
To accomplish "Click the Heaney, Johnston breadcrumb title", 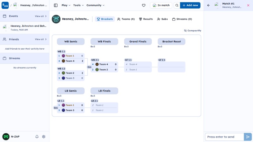I will coord(34,5).
